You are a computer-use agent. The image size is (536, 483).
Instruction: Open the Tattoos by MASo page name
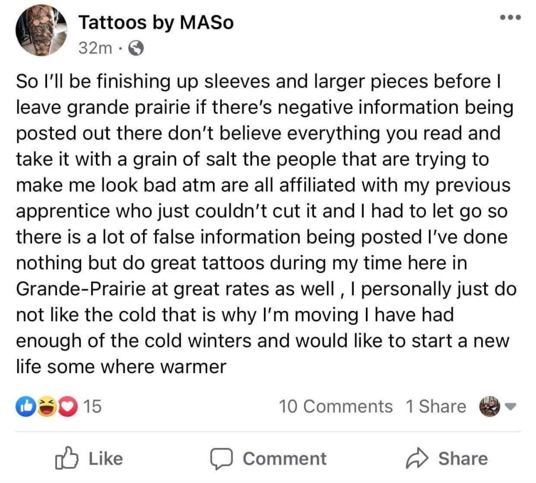(155, 23)
